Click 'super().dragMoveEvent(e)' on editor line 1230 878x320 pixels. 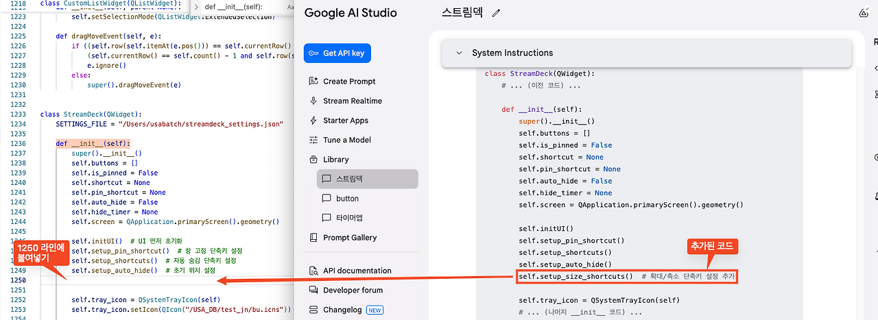pos(134,85)
